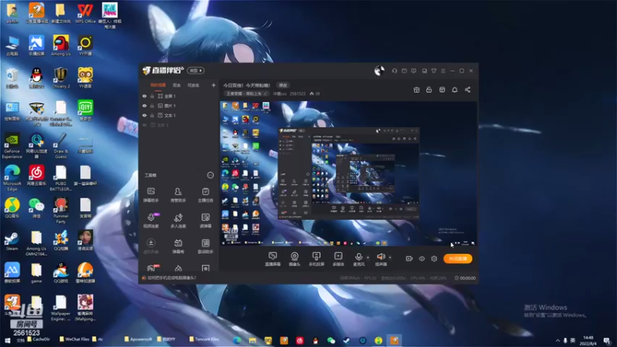Open the 弹幕助手 danmaku assistant tool
617x347 pixels.
pyautogui.click(x=150, y=195)
